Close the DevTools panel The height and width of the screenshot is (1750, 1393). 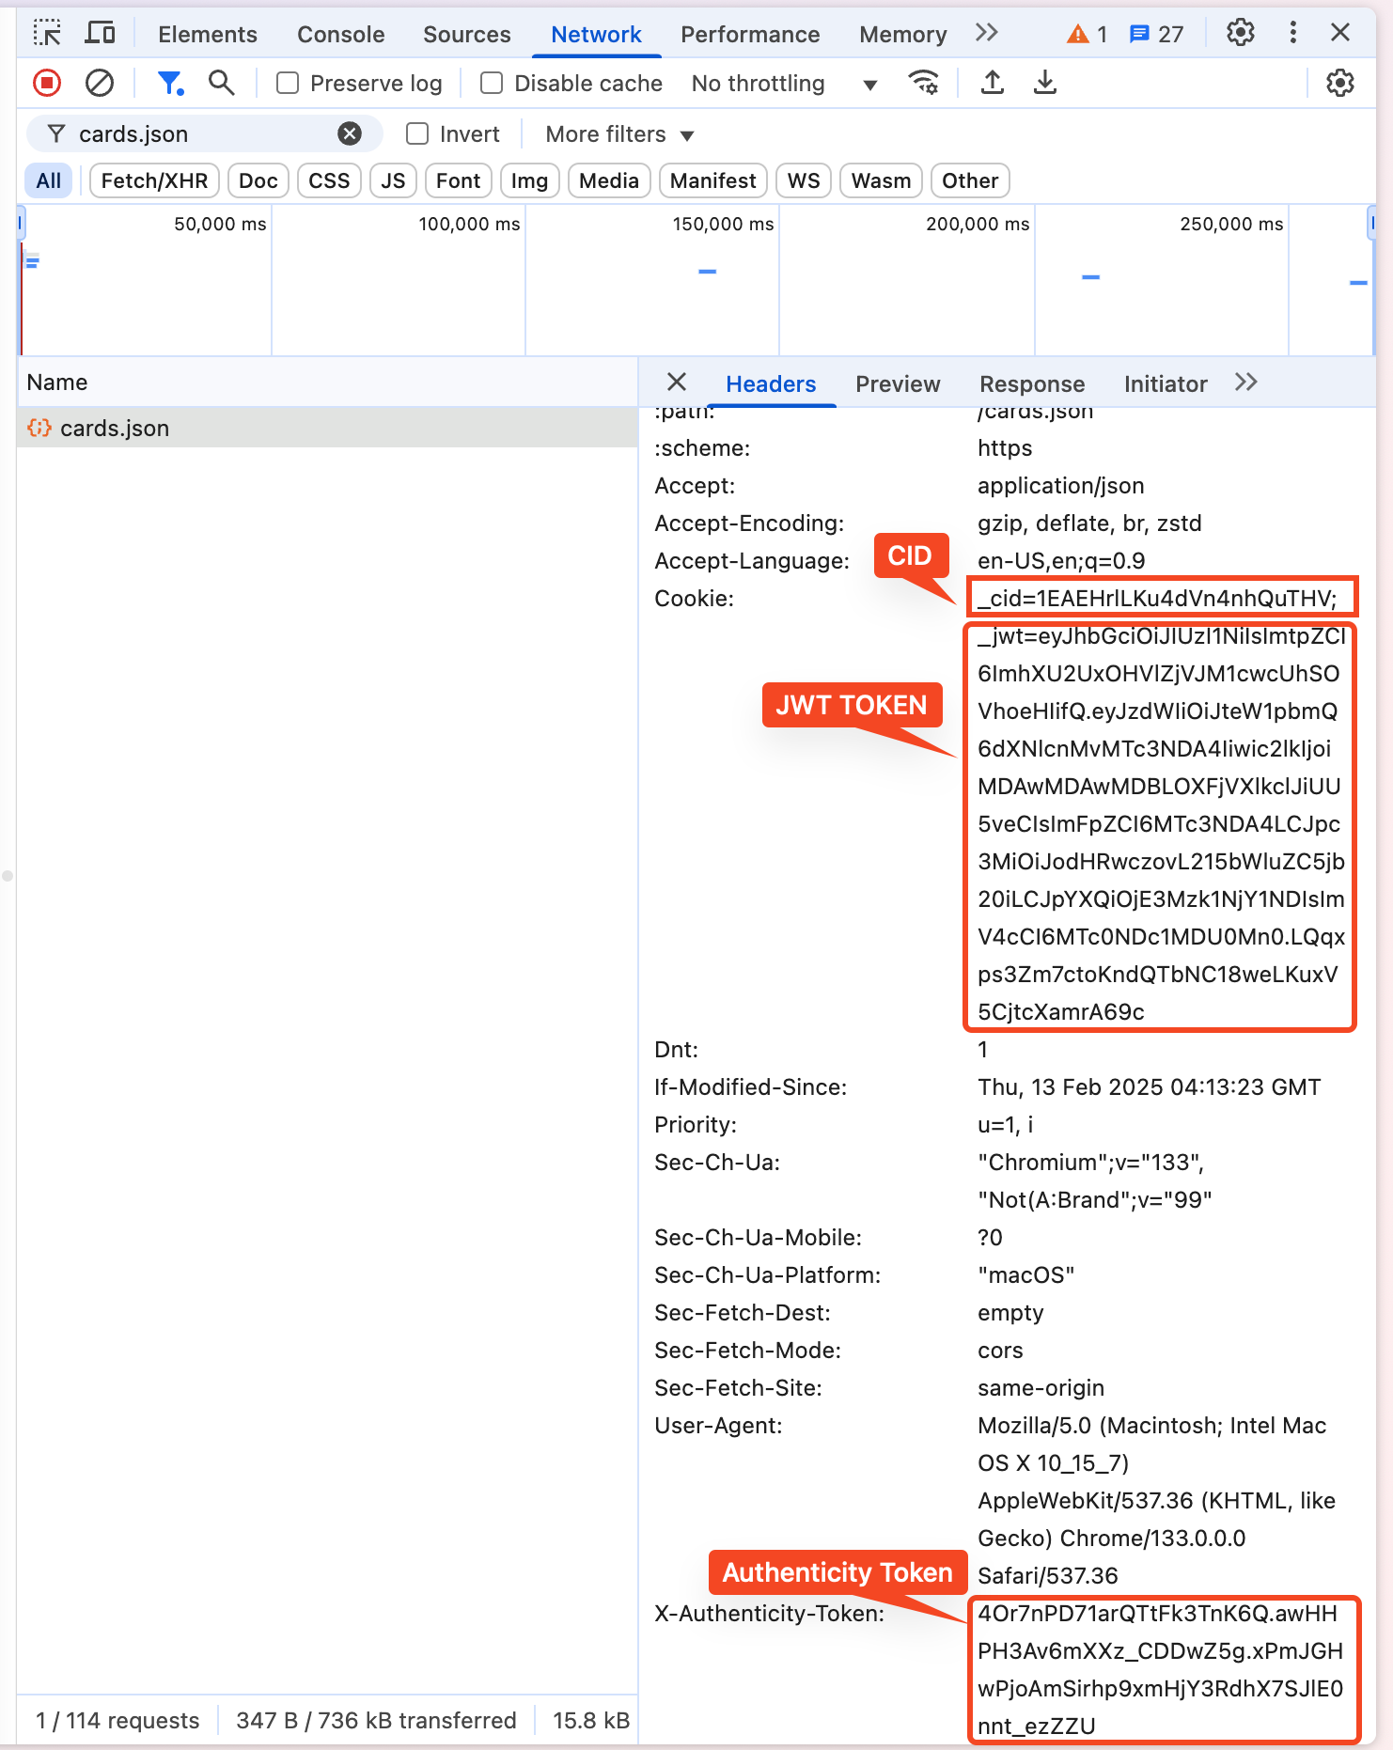pyautogui.click(x=1341, y=34)
